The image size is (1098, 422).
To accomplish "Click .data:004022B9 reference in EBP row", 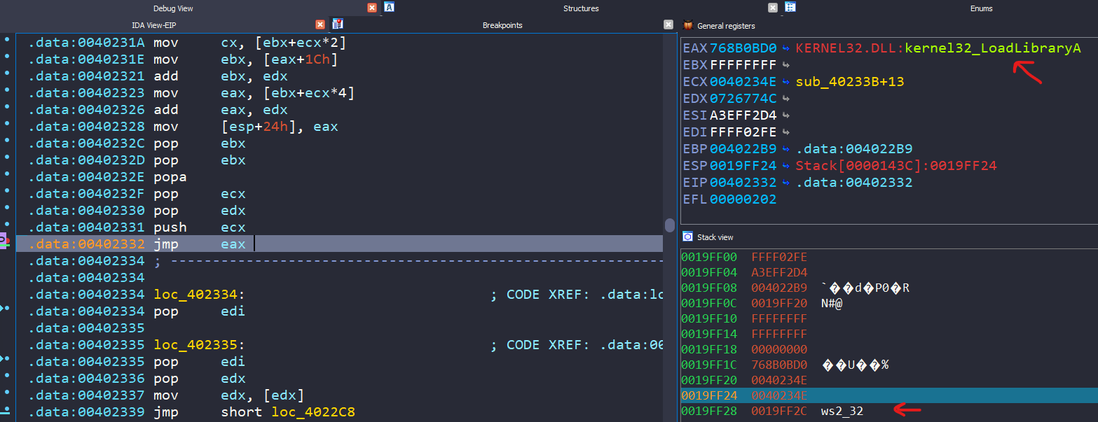I will [854, 149].
